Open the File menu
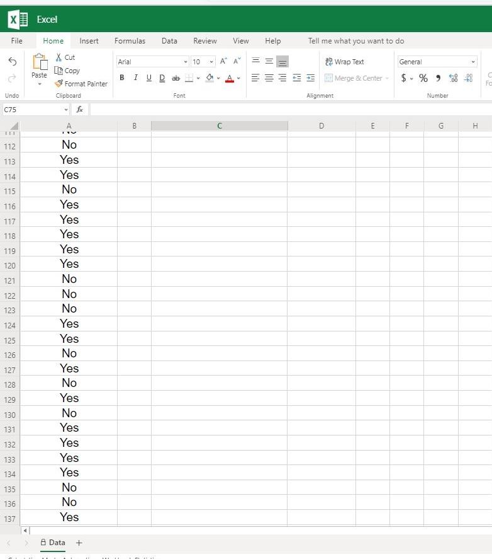492x559 pixels. tap(17, 41)
